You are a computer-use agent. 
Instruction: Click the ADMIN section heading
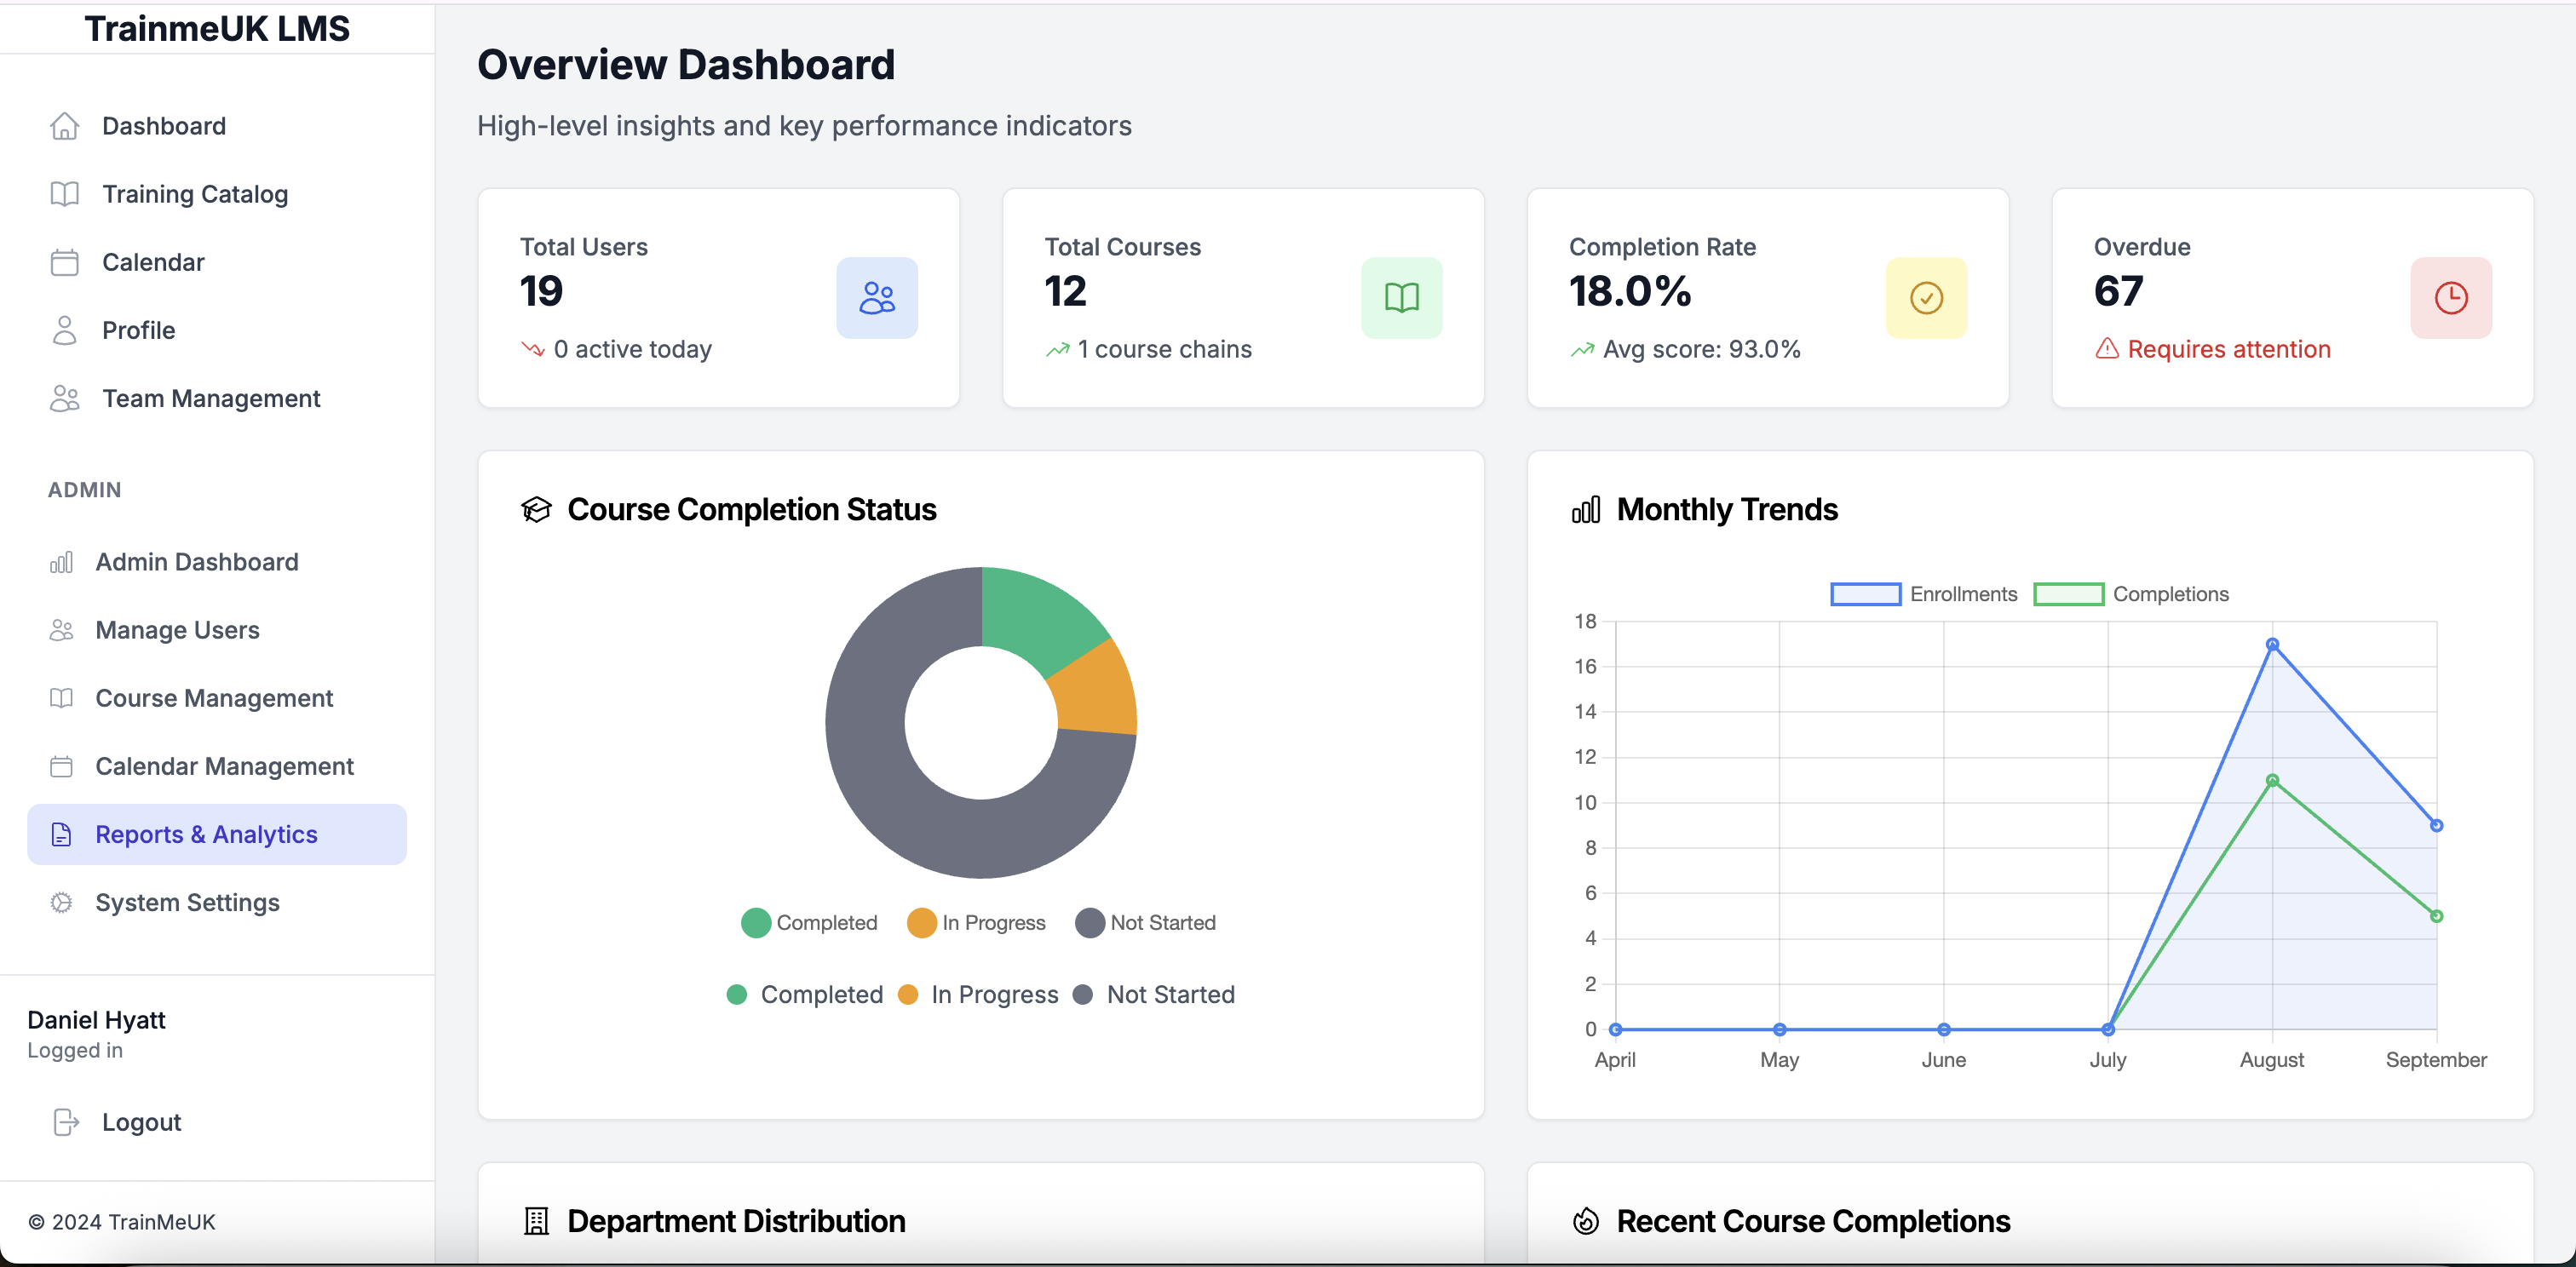click(84, 490)
